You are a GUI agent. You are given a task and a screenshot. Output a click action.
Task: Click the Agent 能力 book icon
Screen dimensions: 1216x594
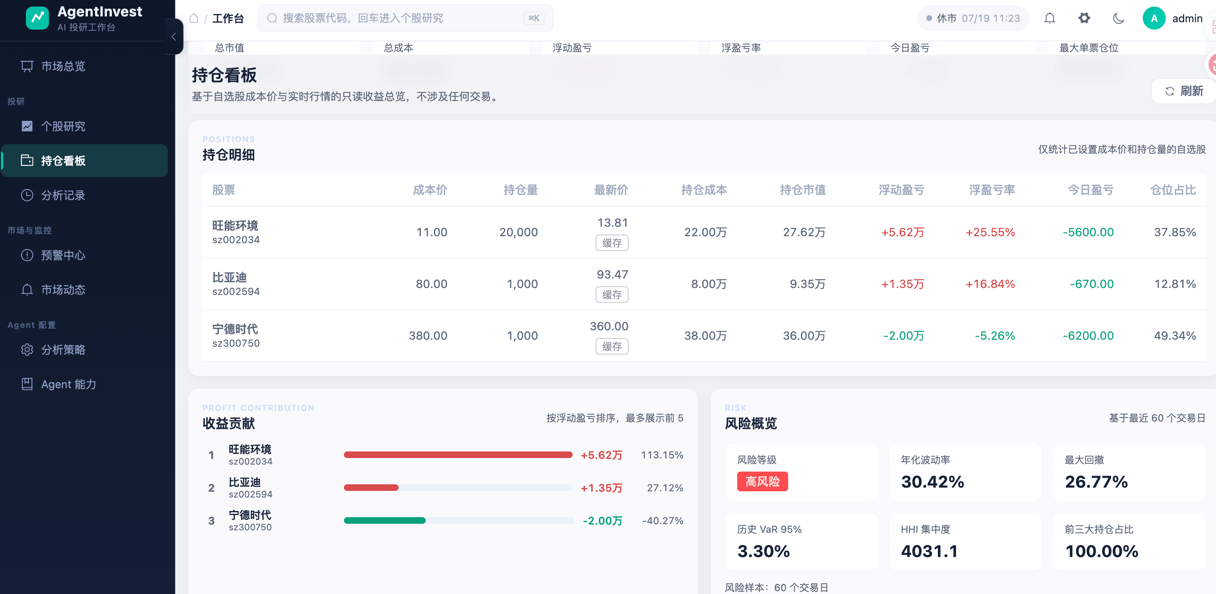coord(27,384)
